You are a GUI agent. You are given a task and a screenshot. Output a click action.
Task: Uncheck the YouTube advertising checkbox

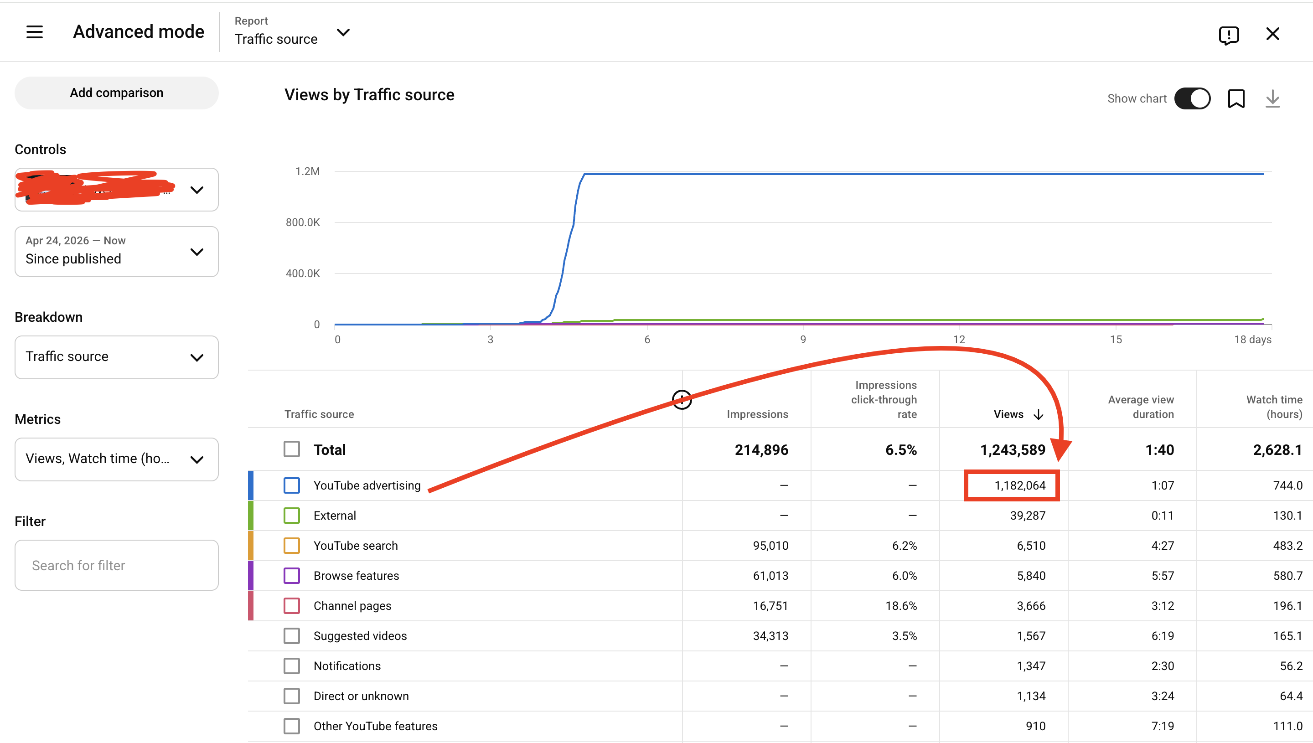[292, 485]
